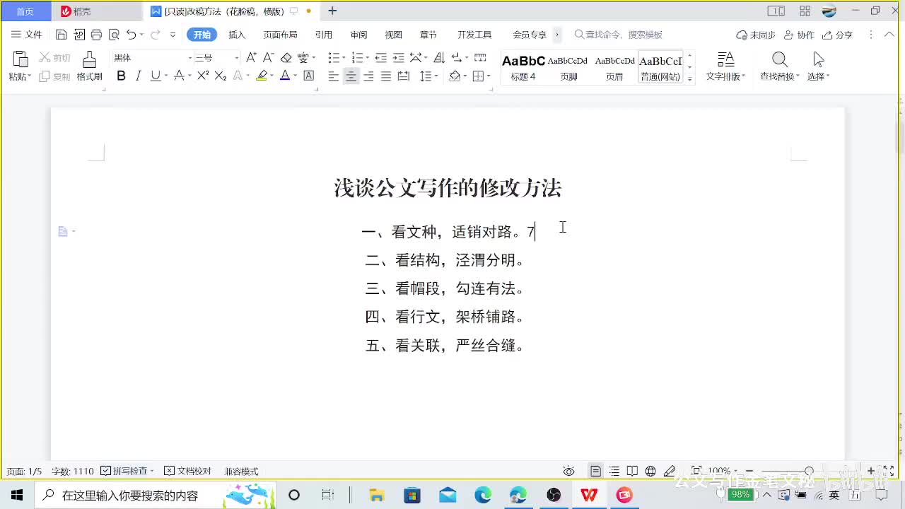Open the font name dropdown (黑体)
Screen dimensions: 905x509
point(189,58)
